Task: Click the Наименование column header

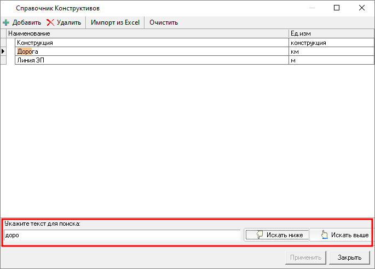Action: point(148,34)
